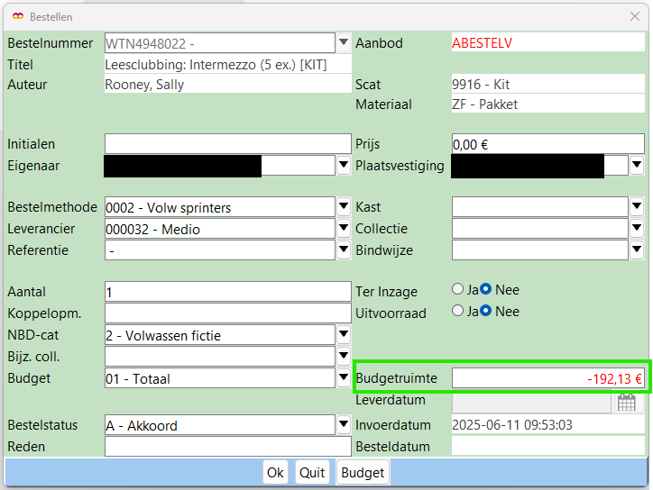Select Ja for Ter Inzage
Viewport: 653px width, 490px height.
point(457,290)
